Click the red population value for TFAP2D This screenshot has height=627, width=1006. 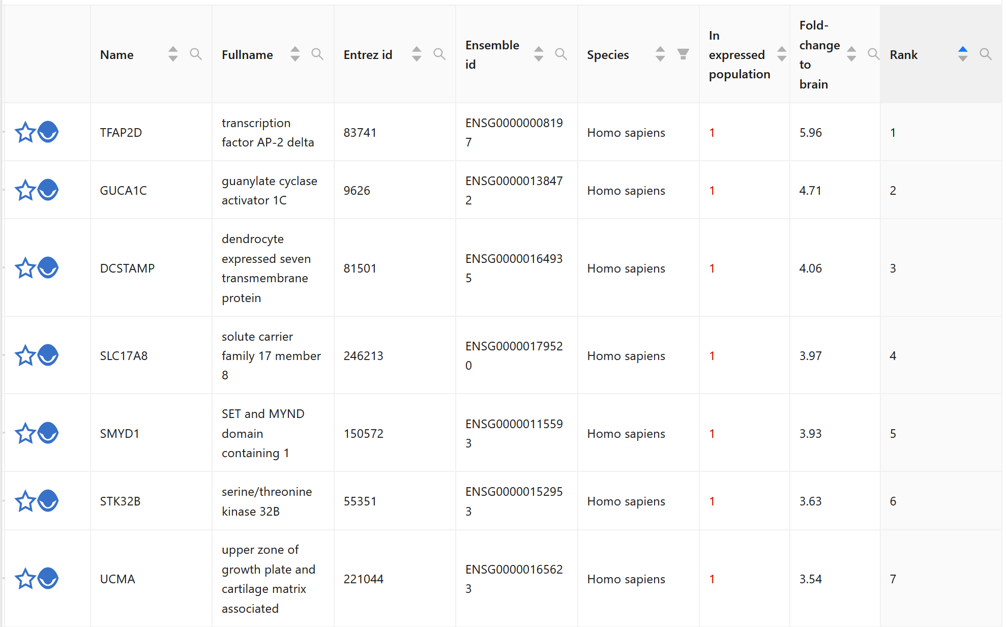(712, 133)
